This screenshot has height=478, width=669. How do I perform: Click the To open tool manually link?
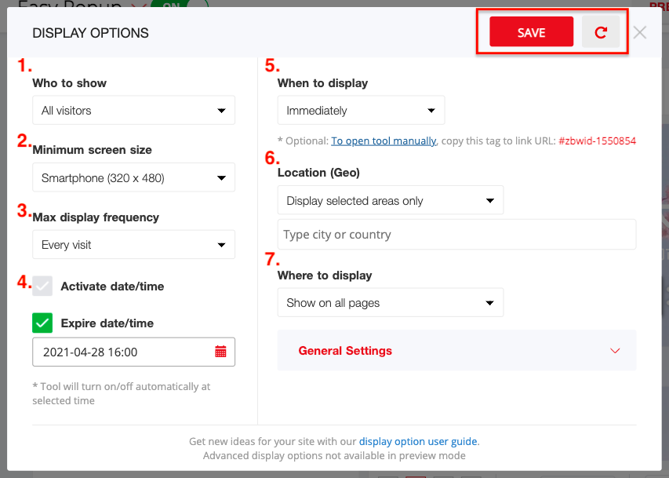(384, 141)
